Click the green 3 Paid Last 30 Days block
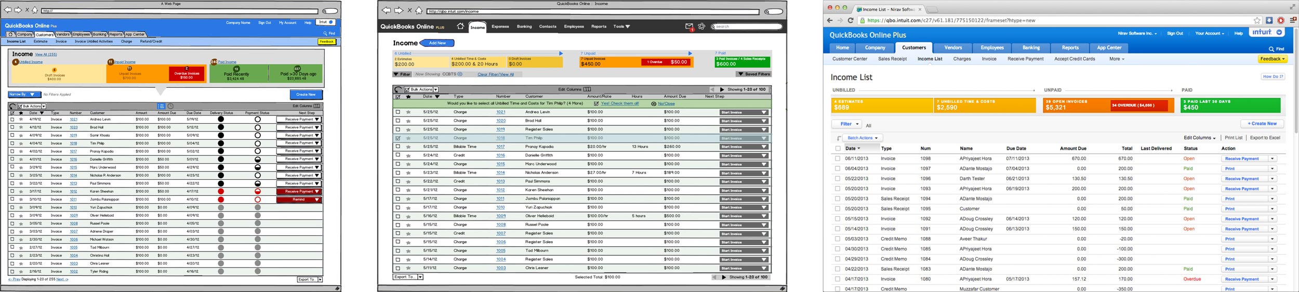 coord(1230,105)
